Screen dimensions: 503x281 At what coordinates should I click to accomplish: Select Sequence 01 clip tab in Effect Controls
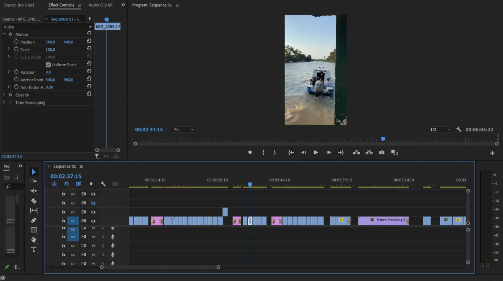click(x=66, y=19)
